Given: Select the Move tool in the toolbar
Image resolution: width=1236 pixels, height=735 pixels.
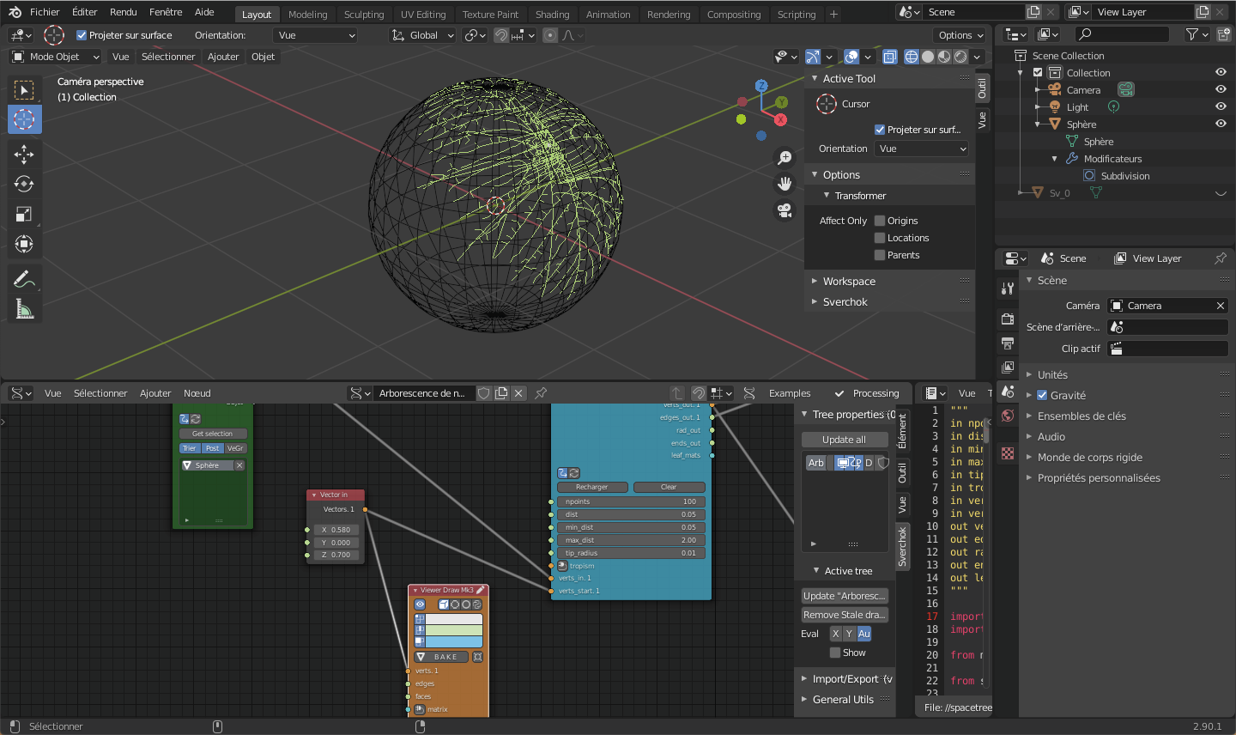Looking at the screenshot, I should 24,154.
